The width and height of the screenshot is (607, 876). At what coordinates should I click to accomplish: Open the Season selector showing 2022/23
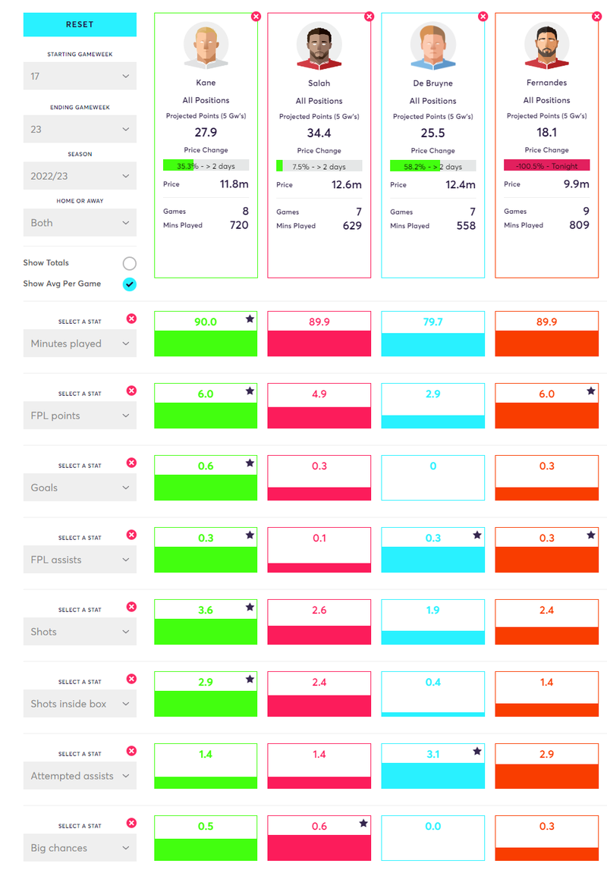pyautogui.click(x=80, y=175)
